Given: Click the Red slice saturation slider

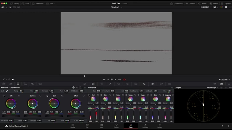Looking at the screenshot, I should tap(96, 116).
